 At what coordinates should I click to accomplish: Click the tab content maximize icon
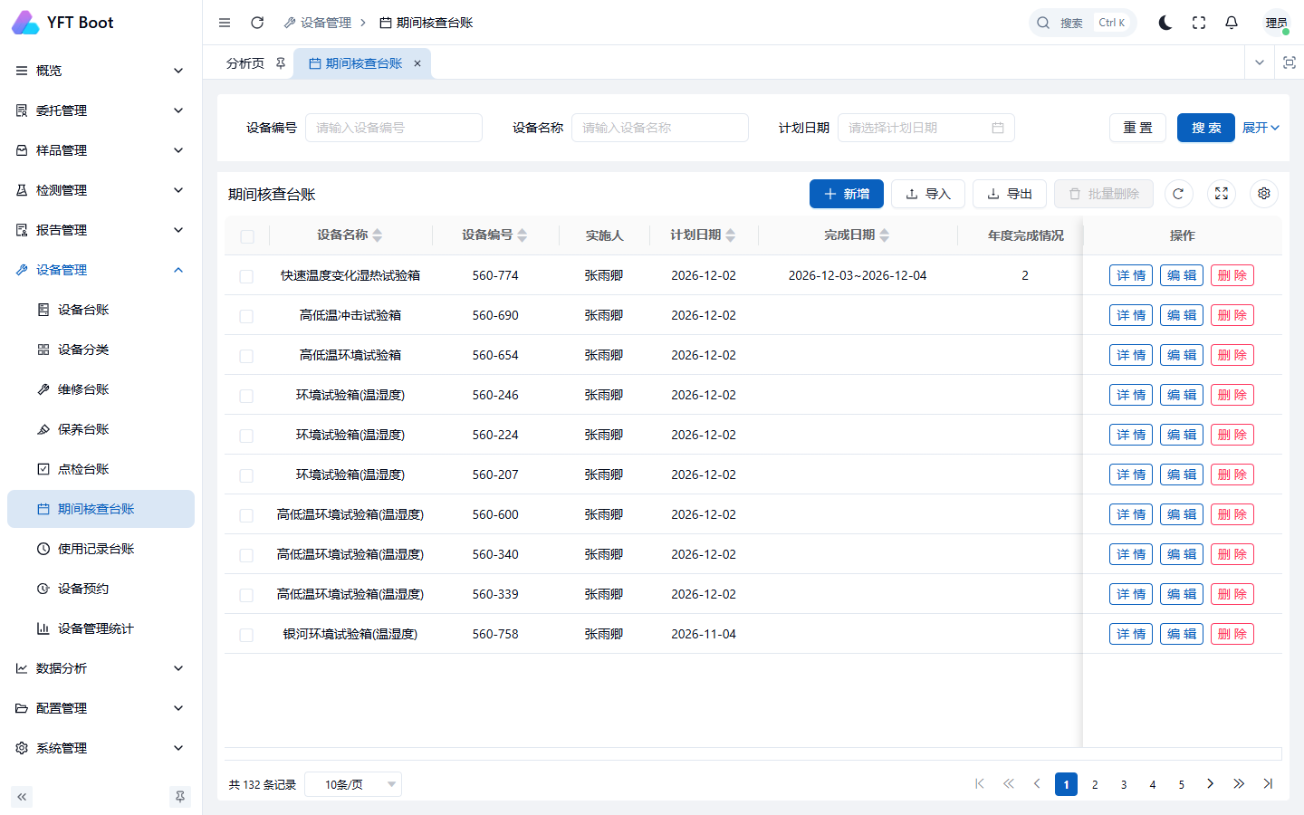[1290, 62]
